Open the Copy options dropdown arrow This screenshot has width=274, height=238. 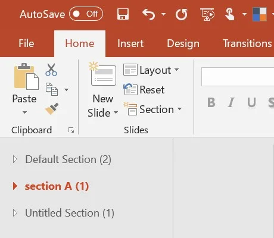[x=67, y=90]
